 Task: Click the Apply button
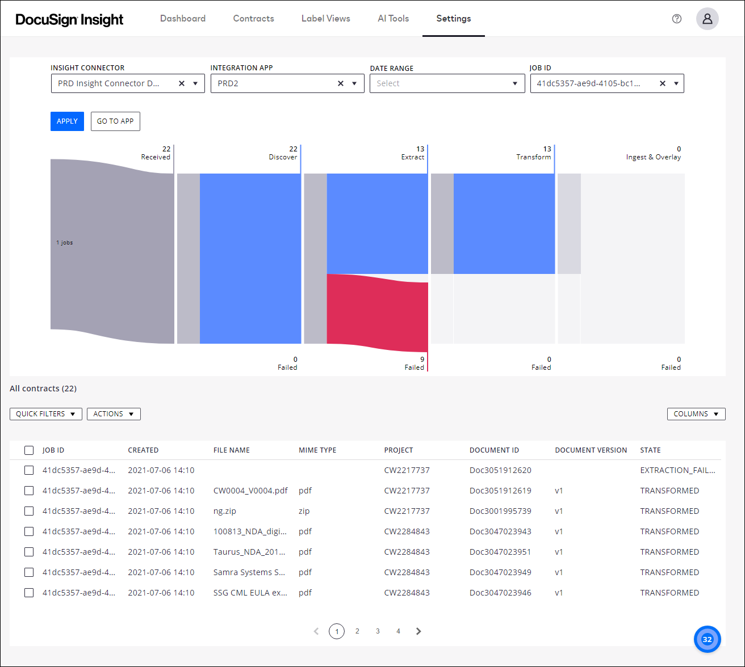[x=67, y=121]
